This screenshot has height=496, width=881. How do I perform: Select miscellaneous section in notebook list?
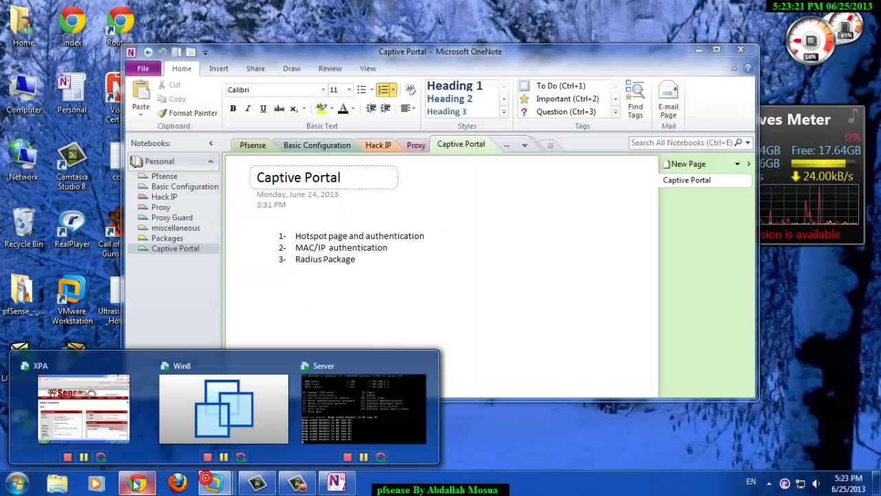[176, 228]
